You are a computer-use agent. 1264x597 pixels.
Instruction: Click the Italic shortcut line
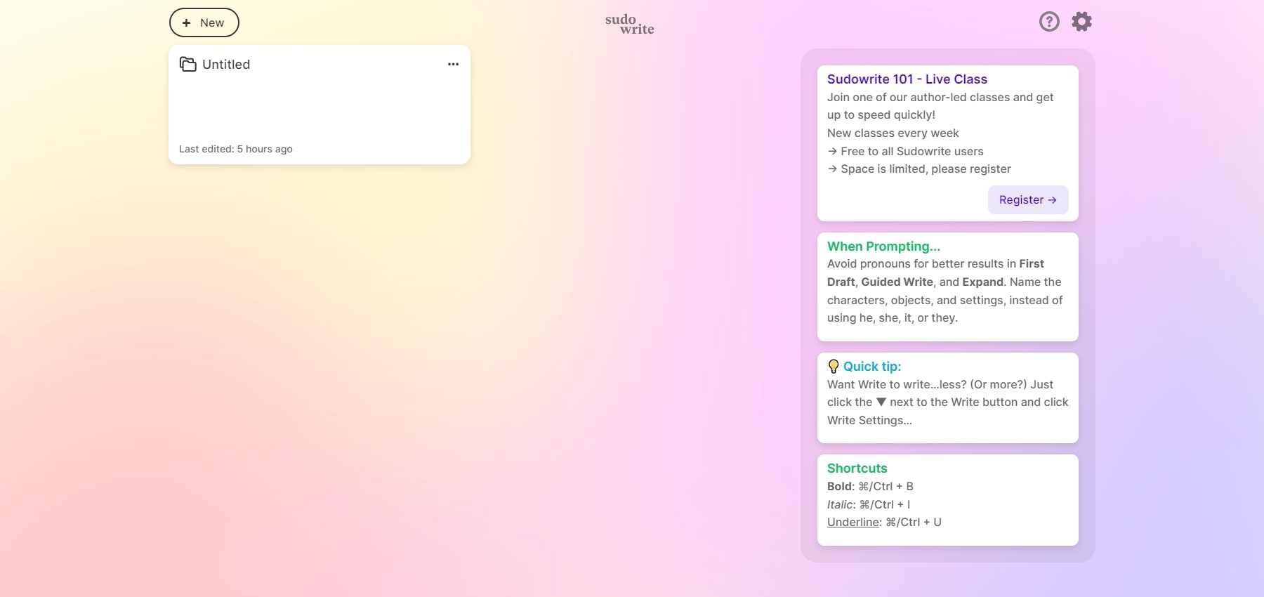[869, 504]
